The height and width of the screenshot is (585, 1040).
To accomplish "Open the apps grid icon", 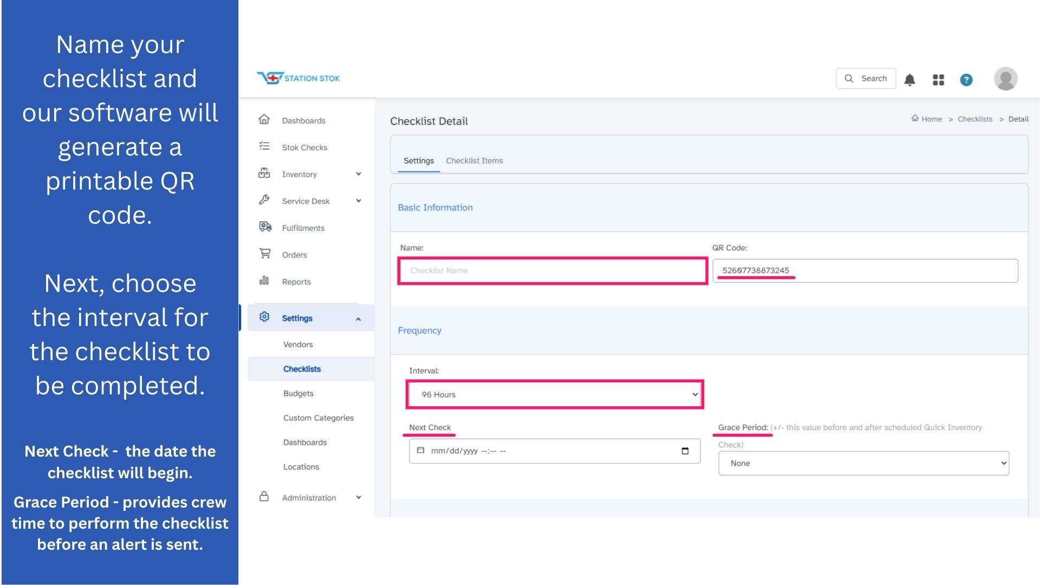I will pyautogui.click(x=938, y=80).
